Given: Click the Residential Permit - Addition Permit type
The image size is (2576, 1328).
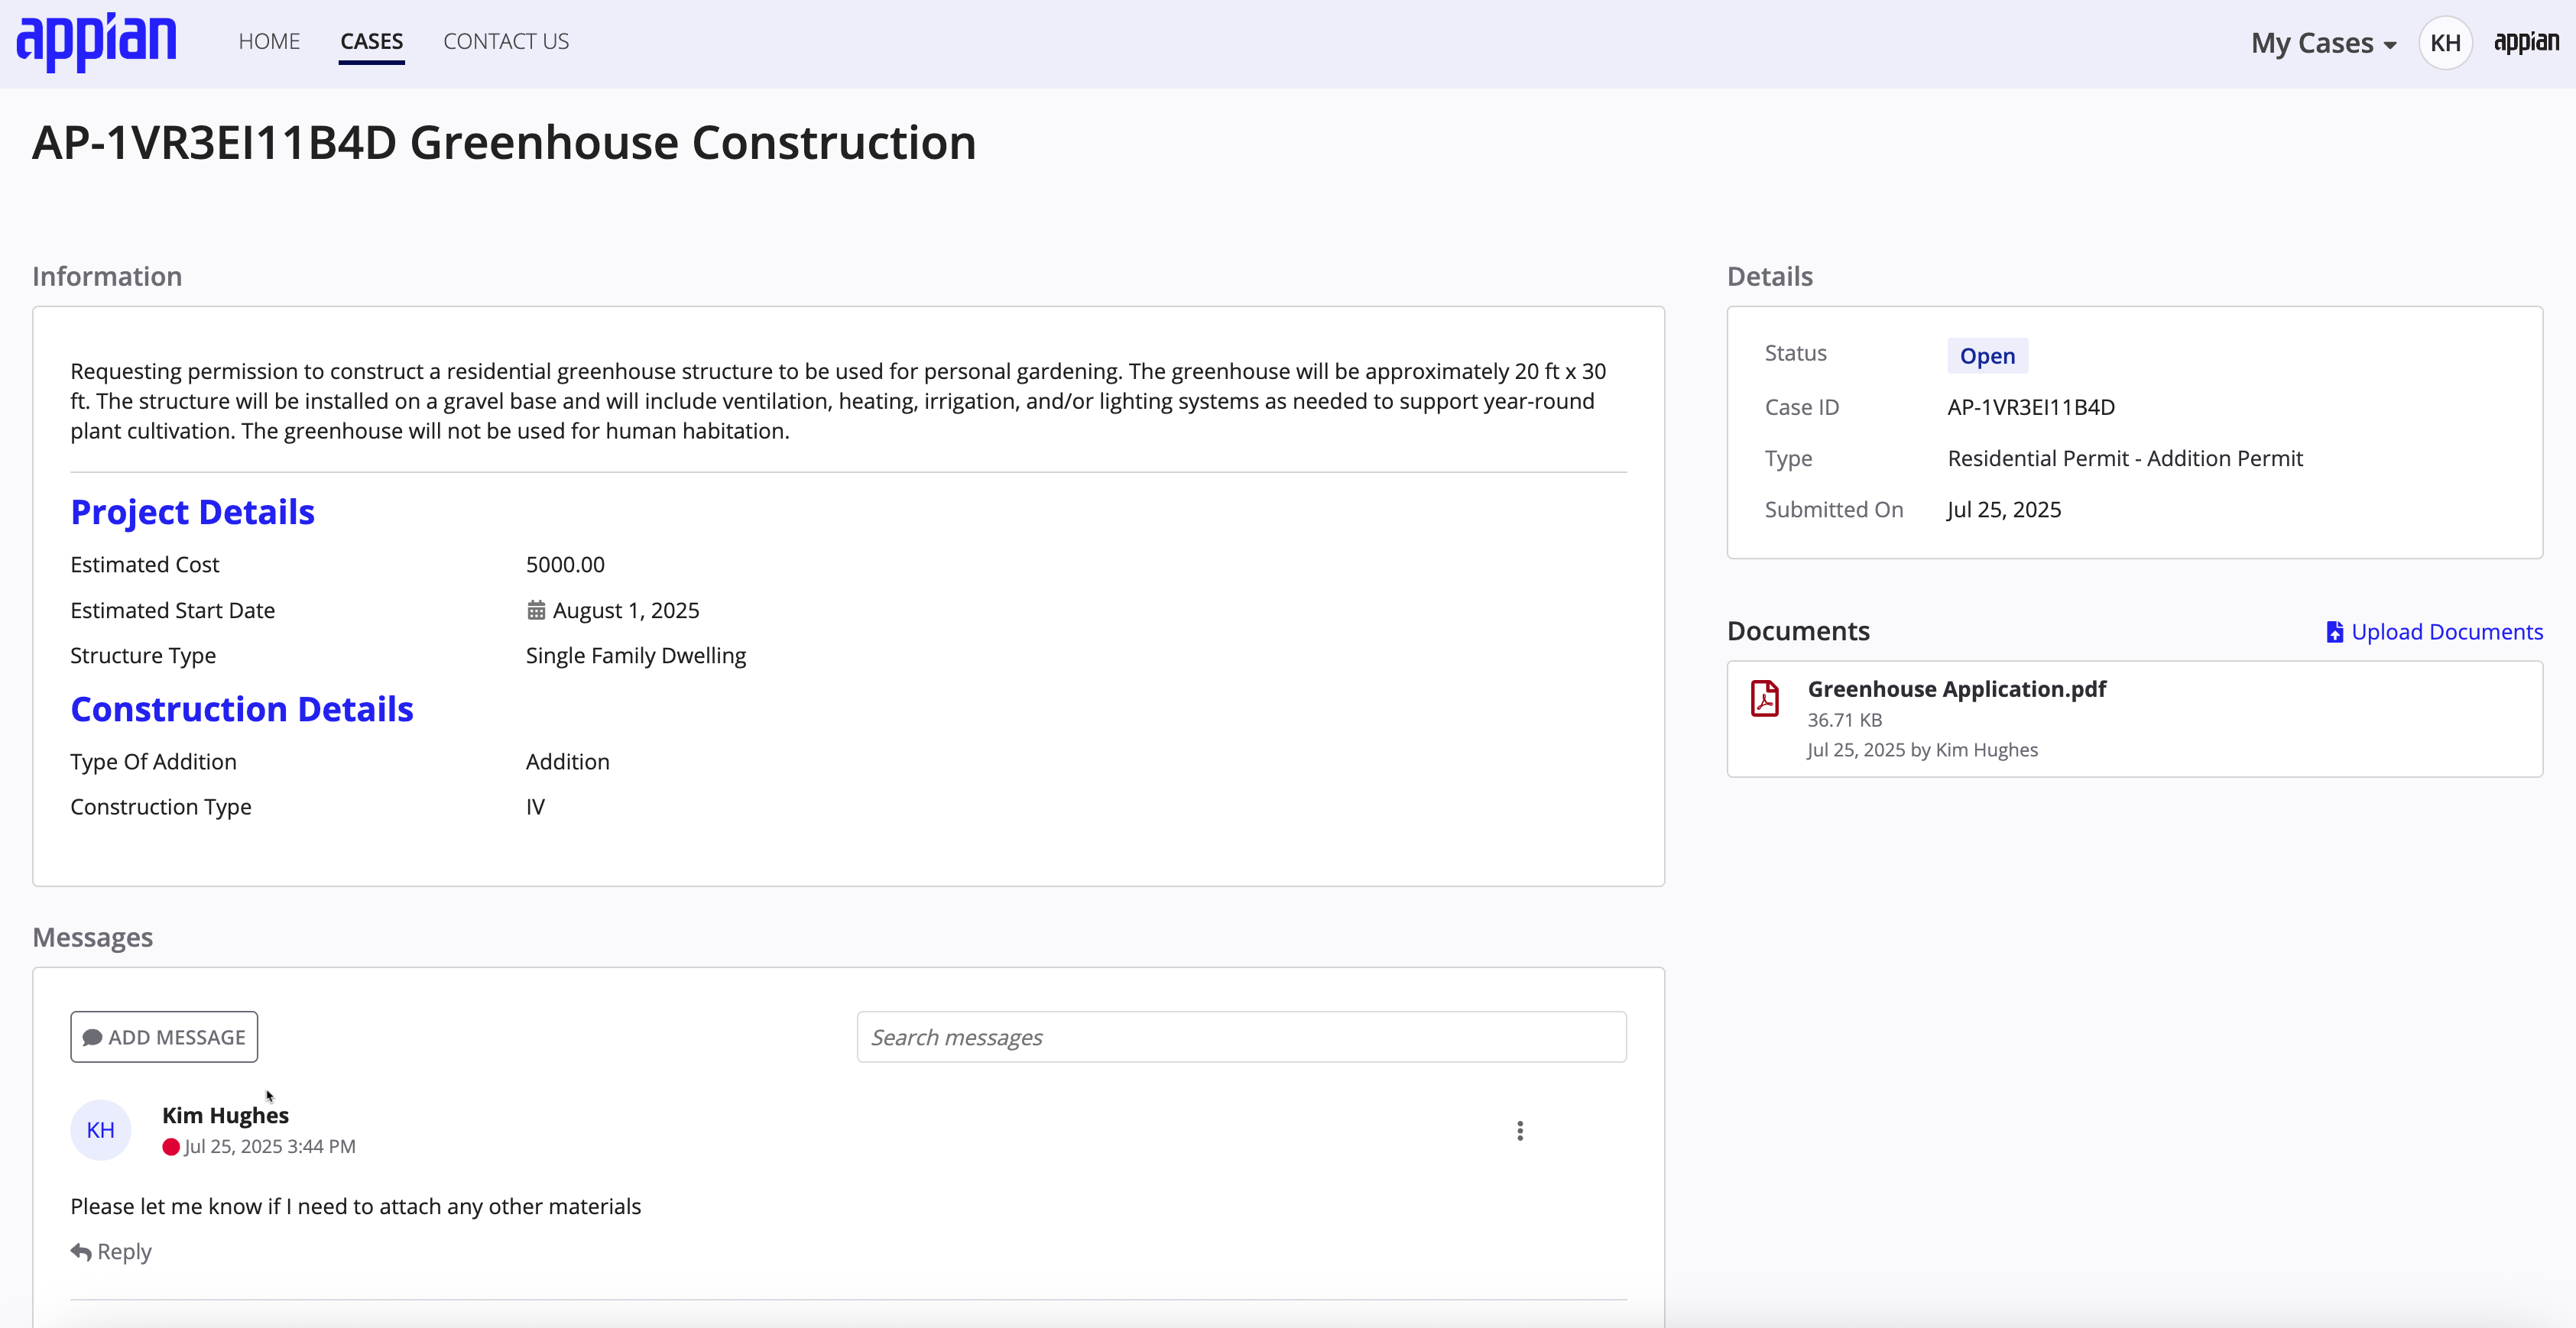Looking at the screenshot, I should pos(2125,458).
